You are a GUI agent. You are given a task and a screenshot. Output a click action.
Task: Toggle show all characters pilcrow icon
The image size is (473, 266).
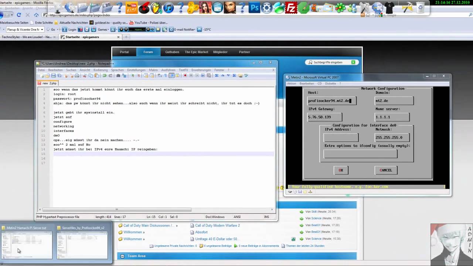click(x=166, y=75)
